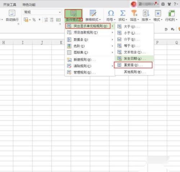Select column Q header
This screenshot has width=180, height=172.
(x=174, y=42)
